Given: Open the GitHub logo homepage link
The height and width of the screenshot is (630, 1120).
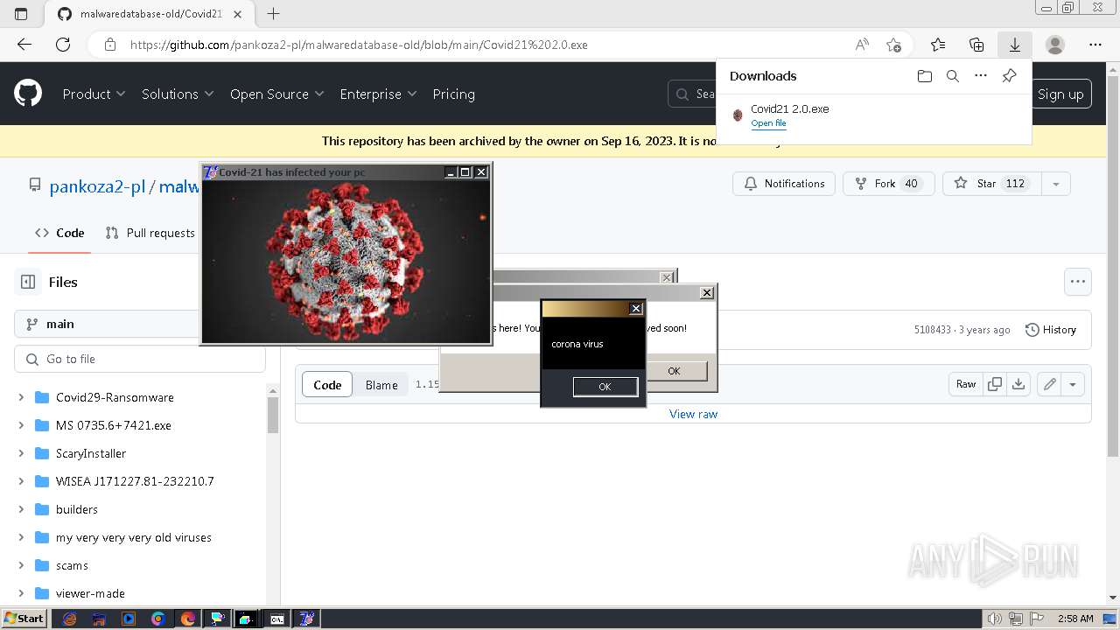Looking at the screenshot, I should click(x=28, y=94).
